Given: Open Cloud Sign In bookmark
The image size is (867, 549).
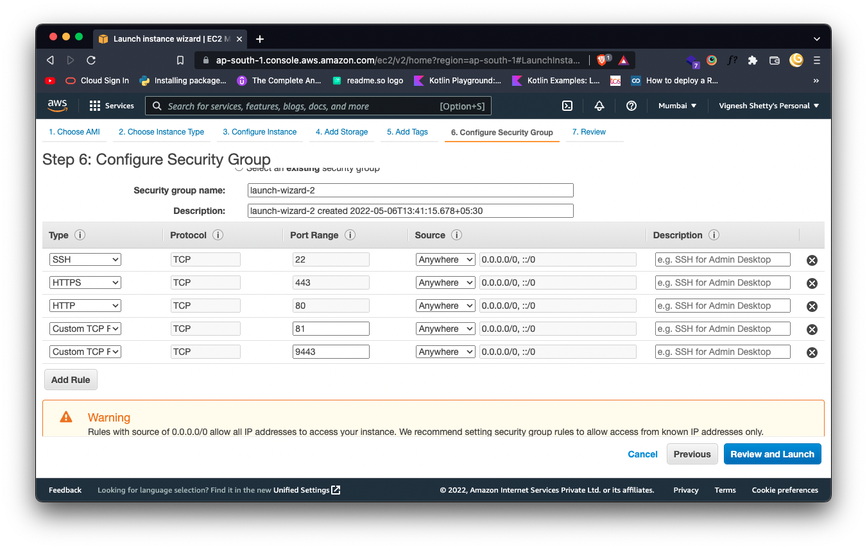Looking at the screenshot, I should (x=98, y=81).
